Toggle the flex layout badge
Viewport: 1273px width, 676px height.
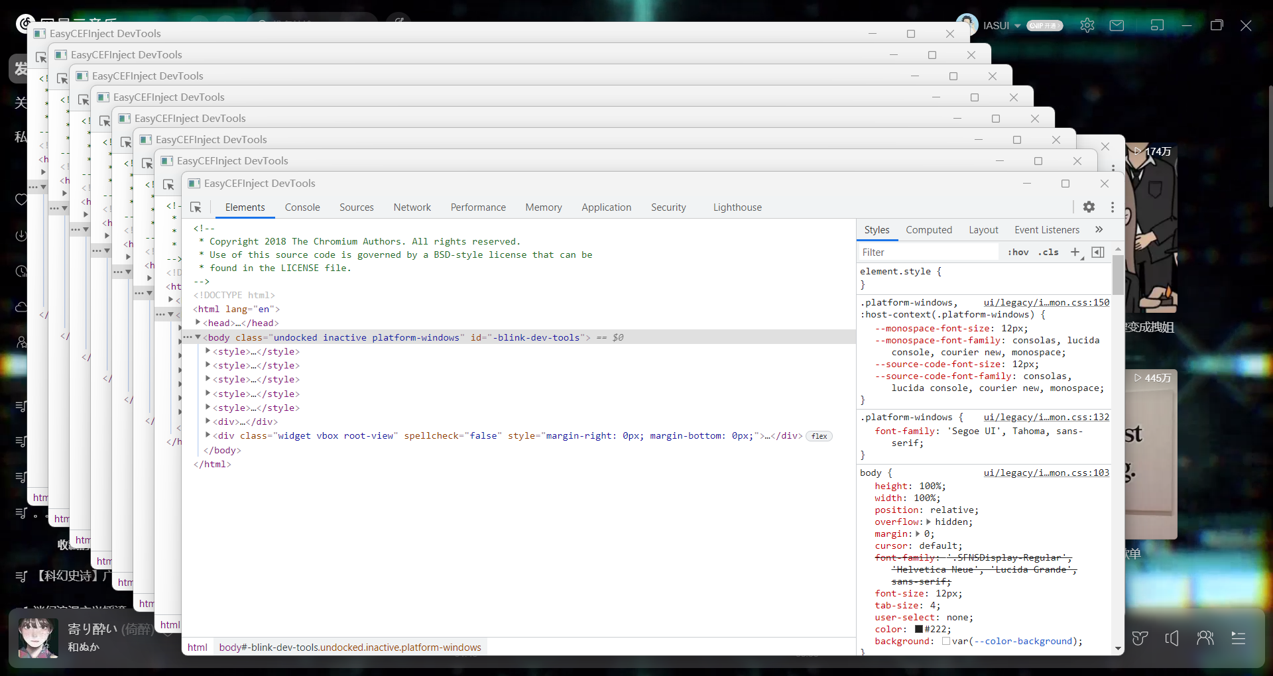(x=819, y=436)
